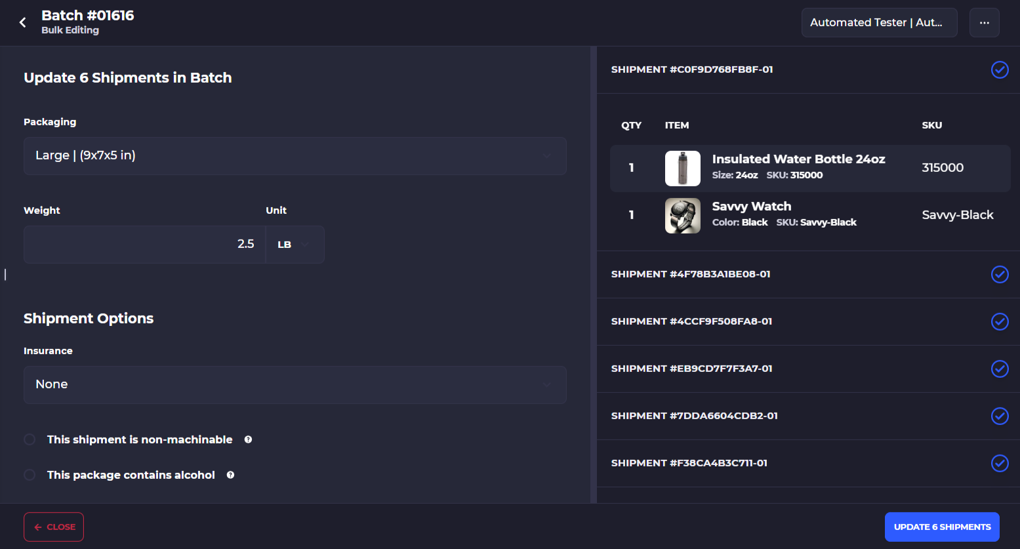The width and height of the screenshot is (1020, 549).
Task: Click the Weight input field showing 2.5
Action: (x=144, y=245)
